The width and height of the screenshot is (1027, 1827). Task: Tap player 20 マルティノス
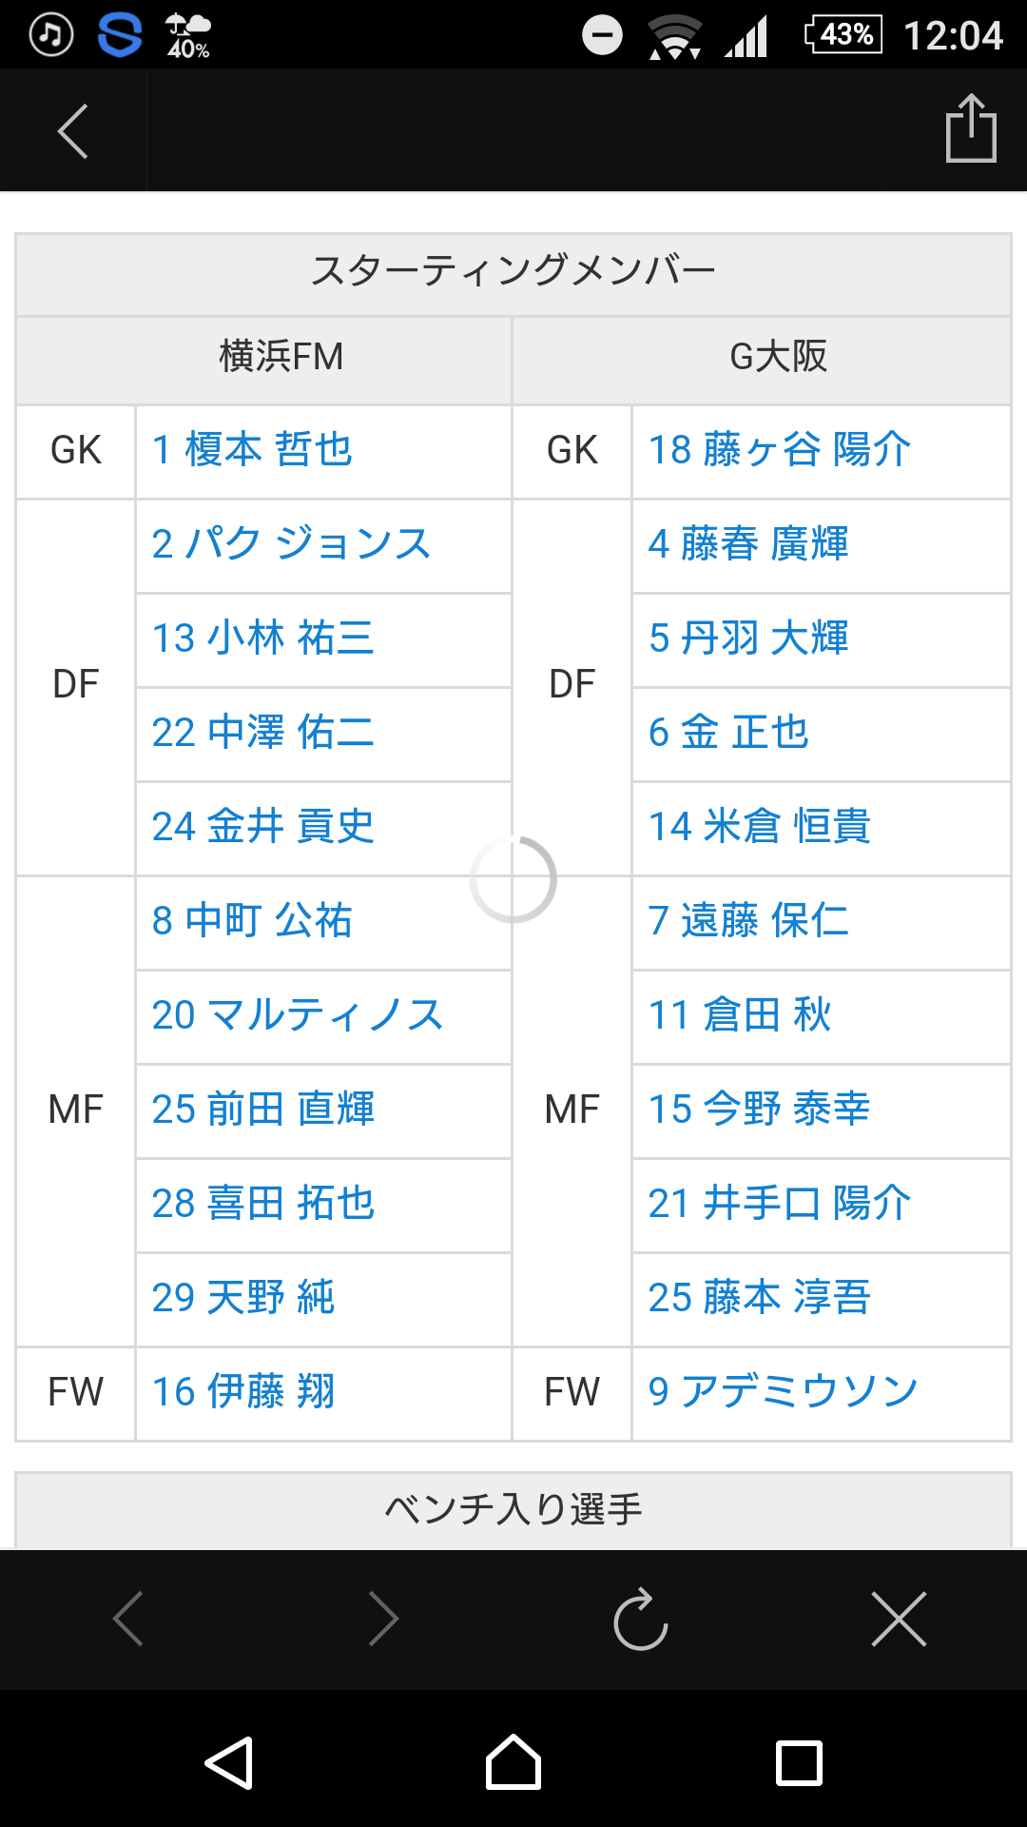[297, 1015]
